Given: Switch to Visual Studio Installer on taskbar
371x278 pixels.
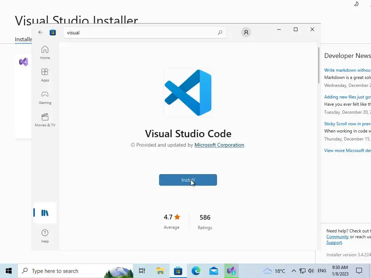Looking at the screenshot, I should (232, 271).
